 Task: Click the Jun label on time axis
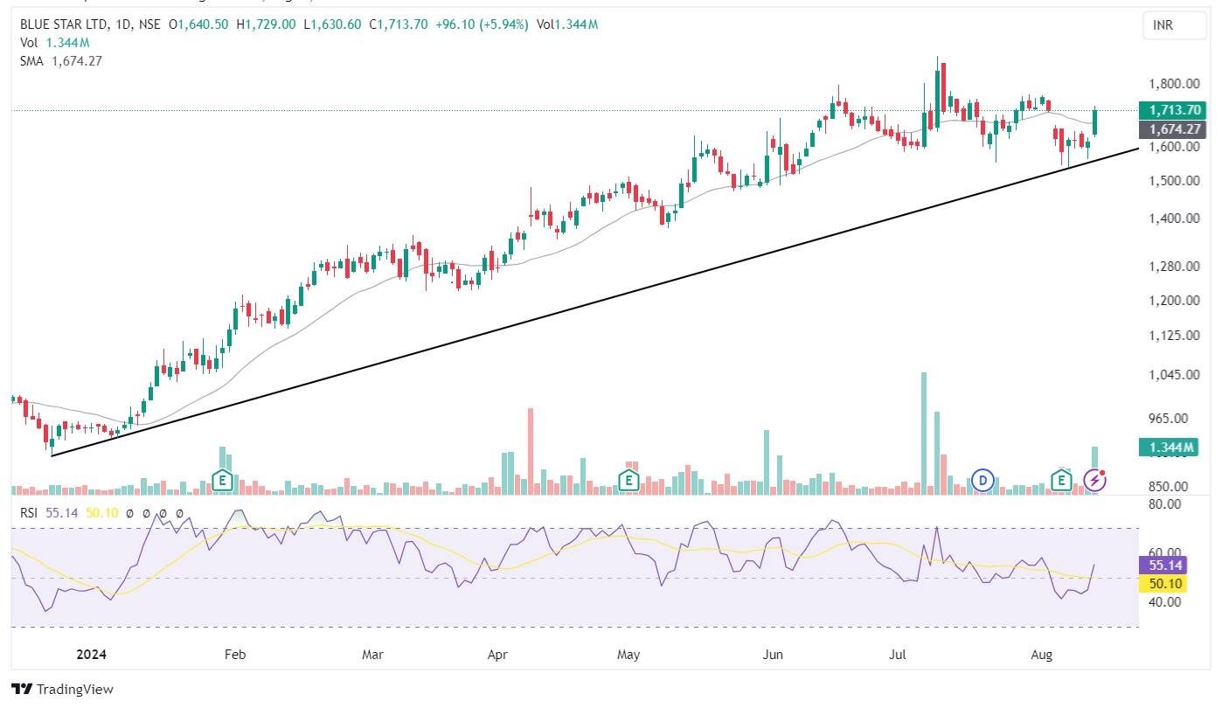772,654
